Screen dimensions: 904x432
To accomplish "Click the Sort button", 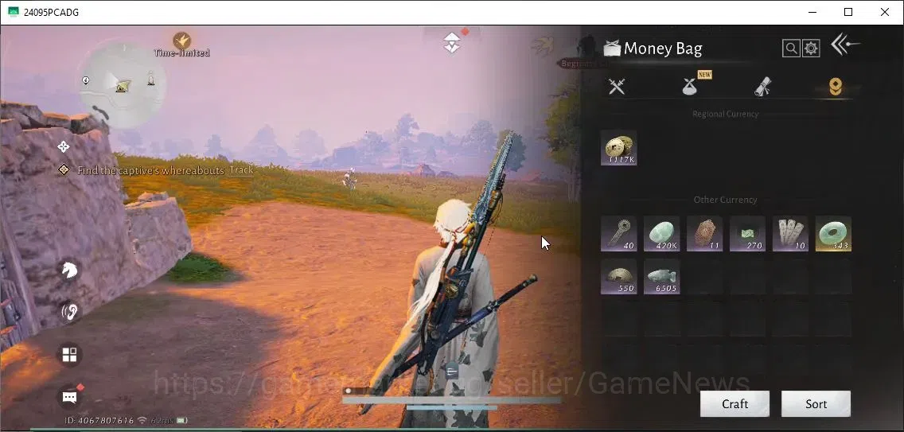I will tap(816, 403).
